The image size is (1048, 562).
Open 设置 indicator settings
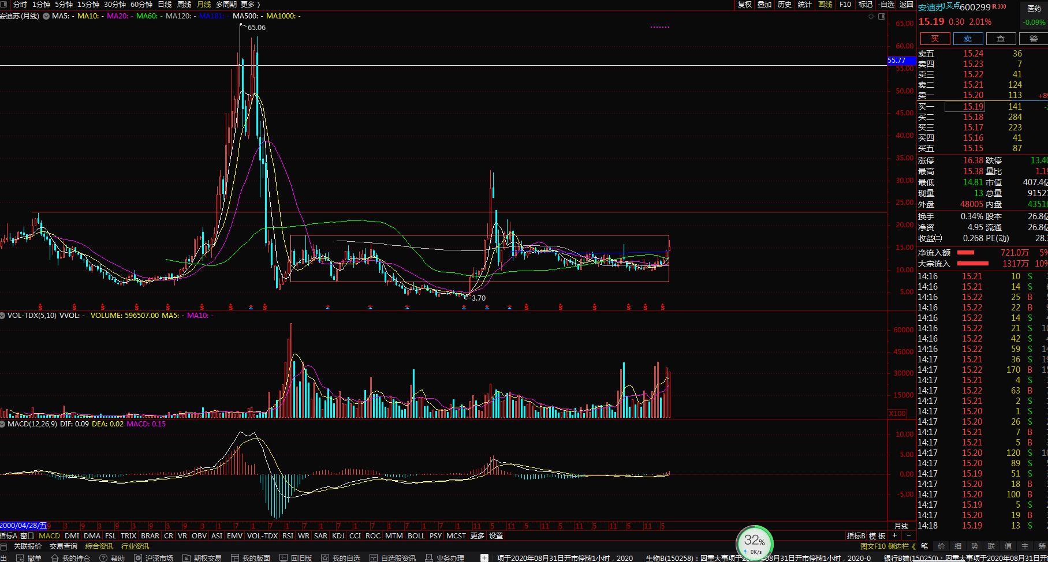(496, 535)
